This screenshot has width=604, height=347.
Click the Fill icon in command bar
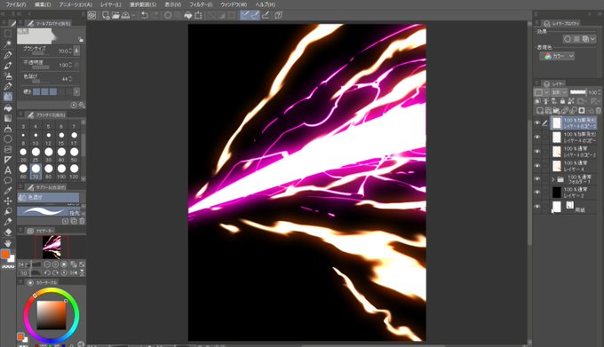click(x=188, y=15)
